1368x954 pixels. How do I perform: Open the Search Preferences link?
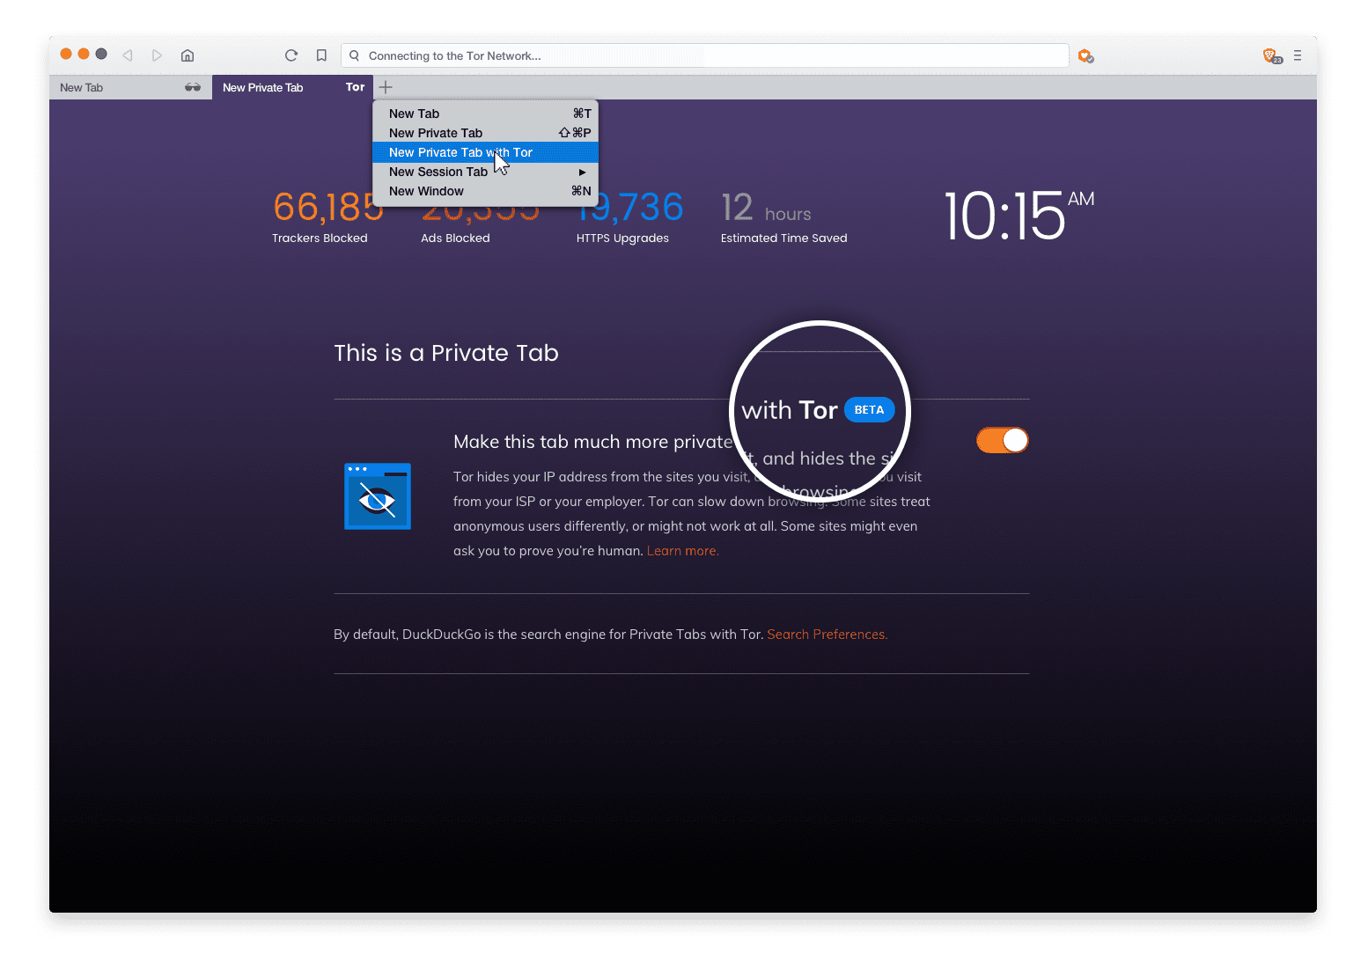tap(827, 635)
